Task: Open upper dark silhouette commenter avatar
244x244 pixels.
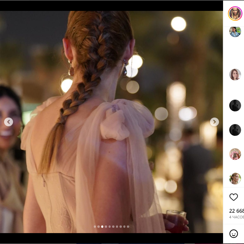Action: pyautogui.click(x=235, y=105)
